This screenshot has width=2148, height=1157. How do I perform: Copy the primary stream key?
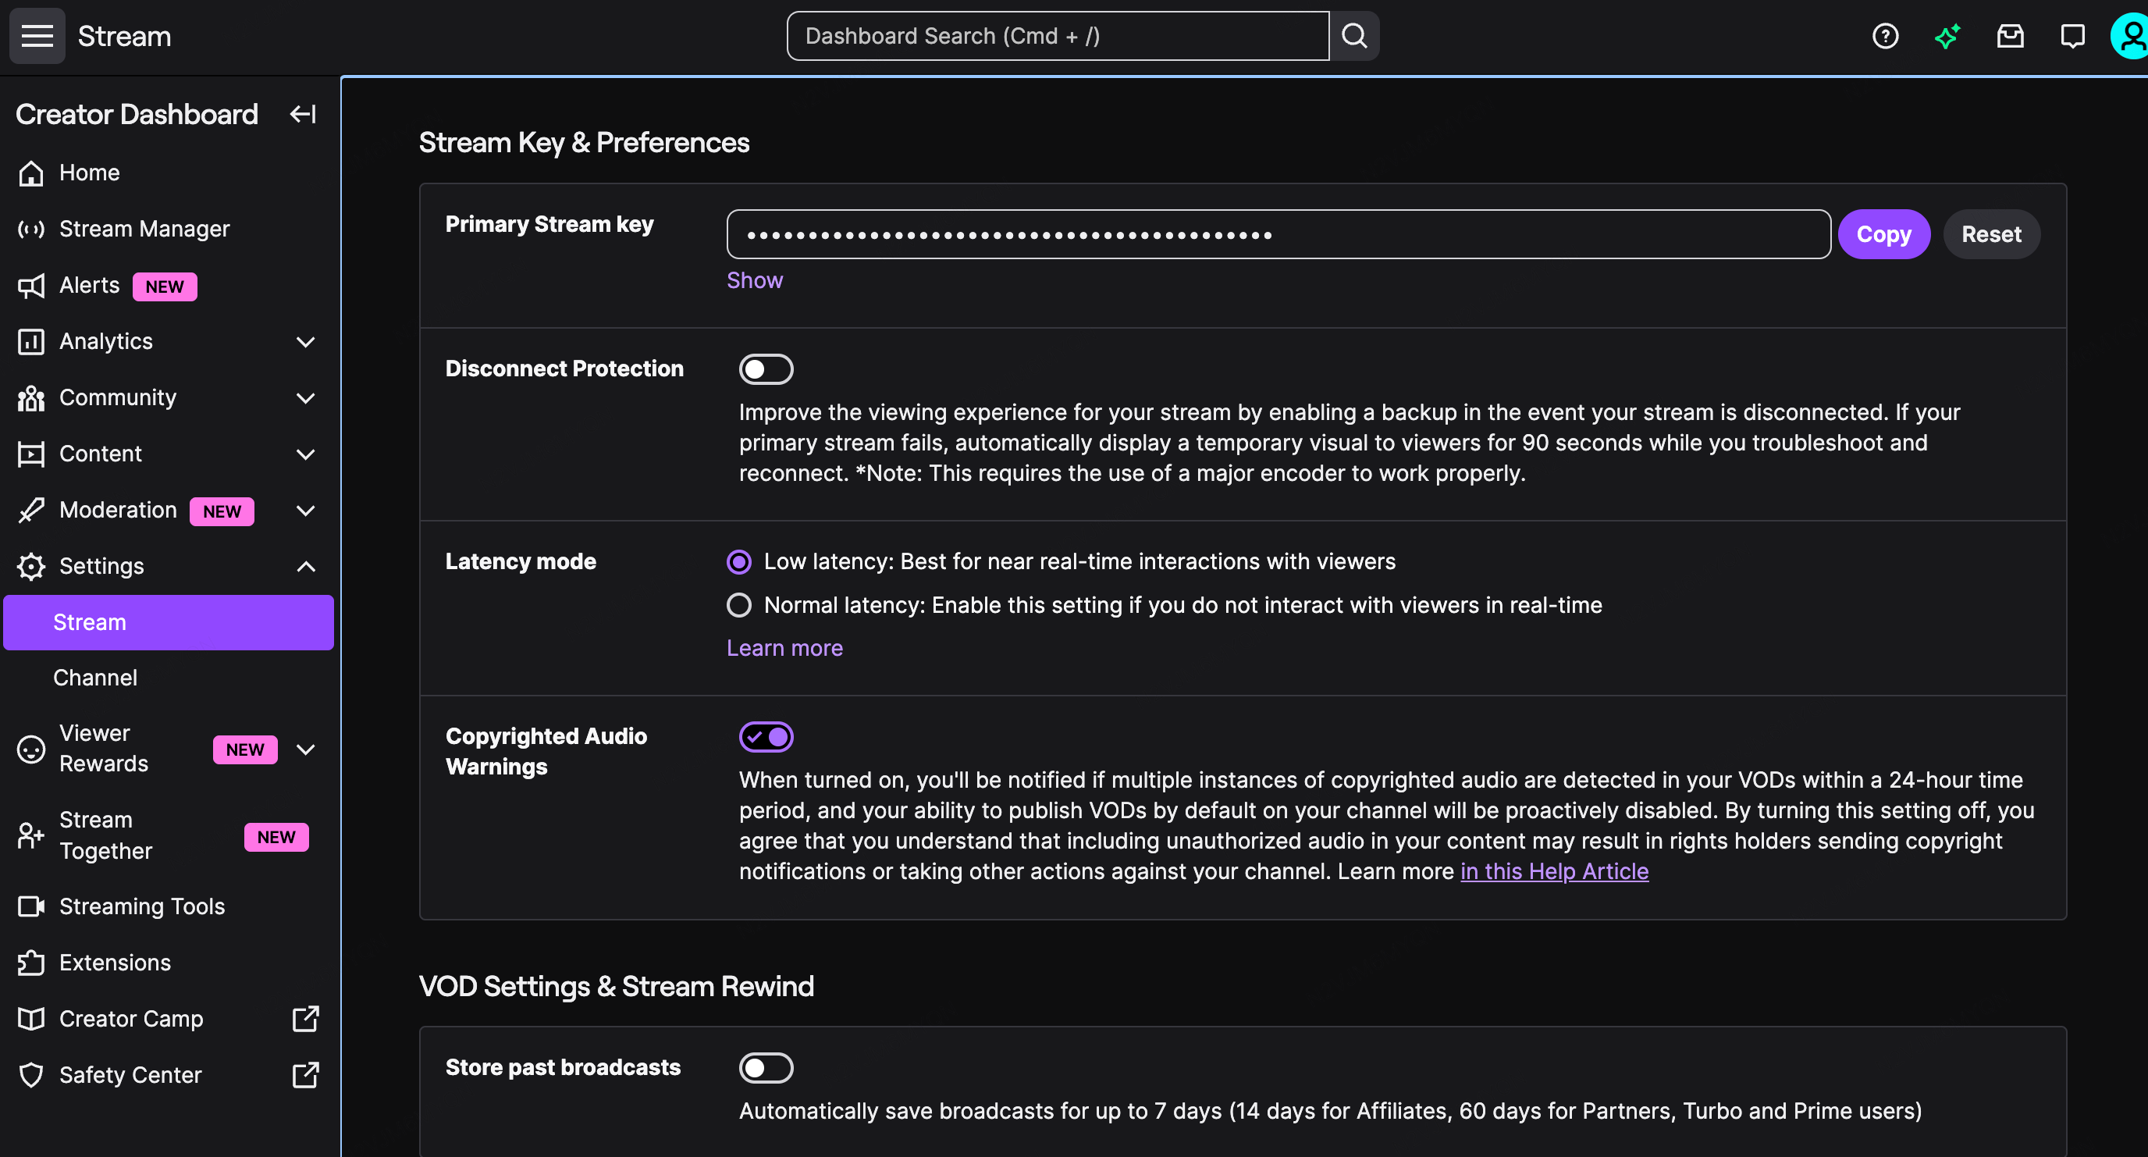[1883, 234]
